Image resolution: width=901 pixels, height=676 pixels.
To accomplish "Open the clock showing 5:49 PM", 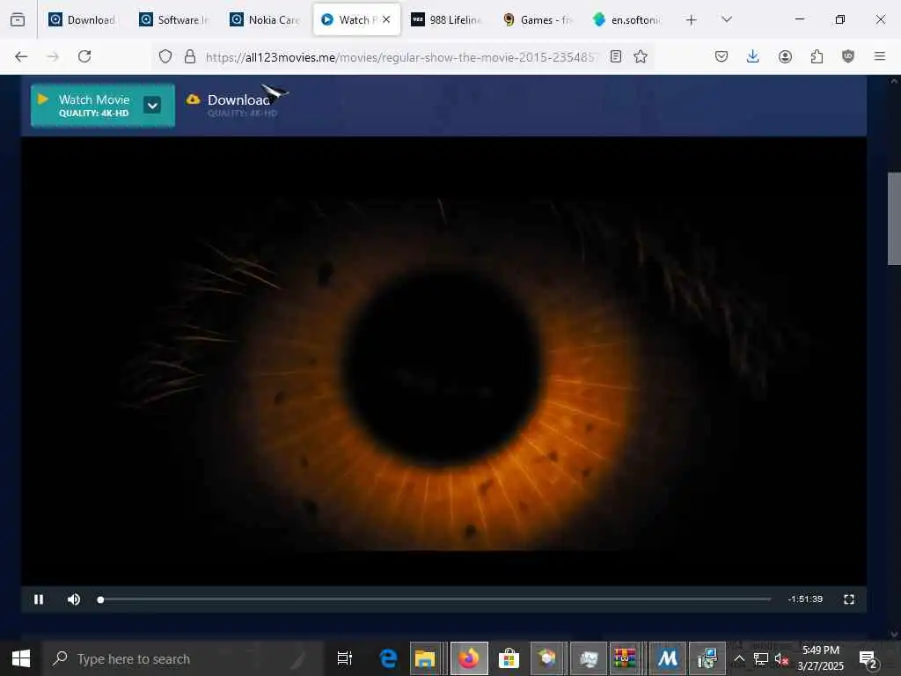I will point(821,658).
